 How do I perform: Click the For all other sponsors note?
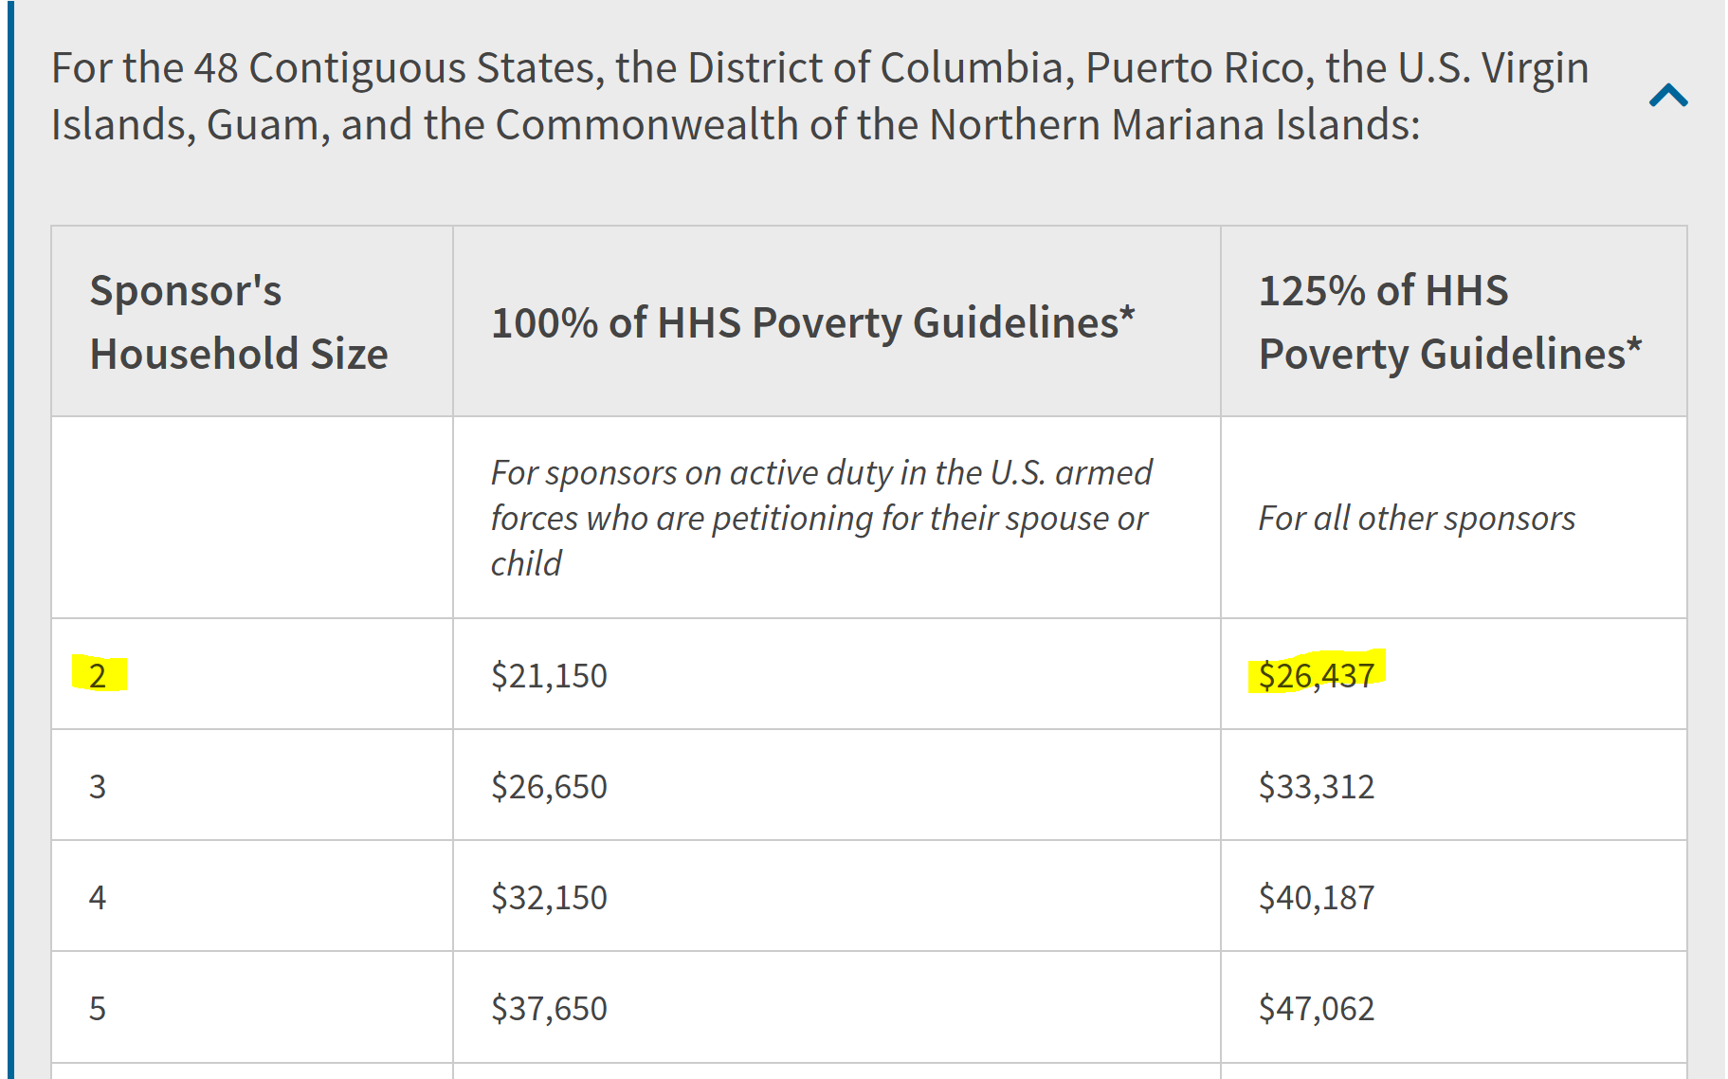click(1416, 519)
